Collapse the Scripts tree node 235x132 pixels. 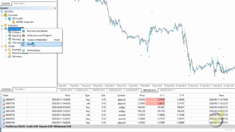pos(2,46)
